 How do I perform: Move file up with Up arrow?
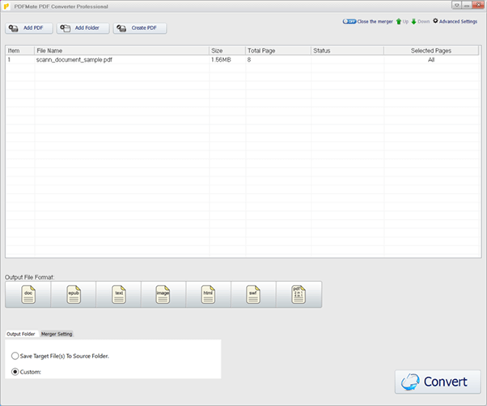(x=402, y=21)
